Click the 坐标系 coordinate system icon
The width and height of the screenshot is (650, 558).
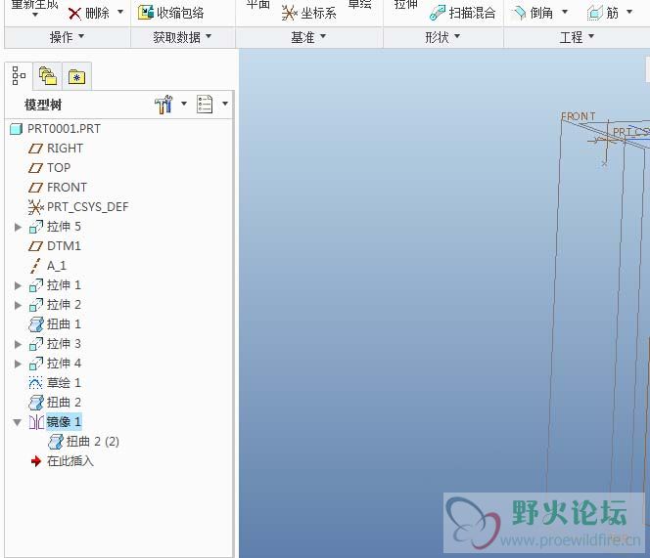click(290, 13)
